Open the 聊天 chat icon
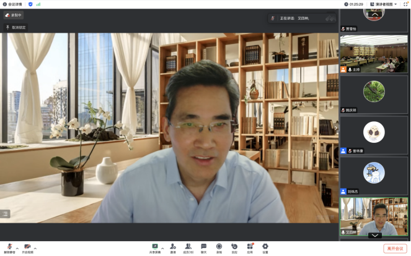The width and height of the screenshot is (411, 256). [x=204, y=248]
